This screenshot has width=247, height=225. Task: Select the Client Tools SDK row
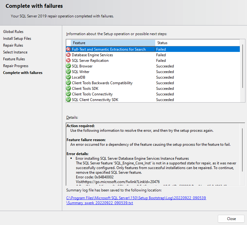153,89
